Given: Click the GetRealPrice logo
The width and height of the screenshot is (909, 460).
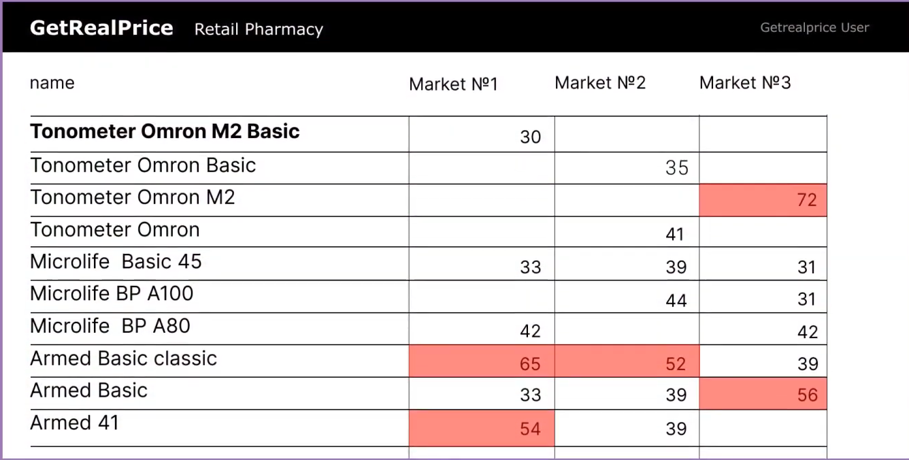Looking at the screenshot, I should pos(101,28).
